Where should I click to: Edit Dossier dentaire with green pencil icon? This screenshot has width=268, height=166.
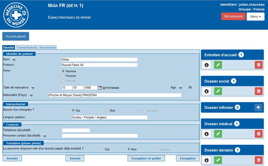[x=218, y=161]
